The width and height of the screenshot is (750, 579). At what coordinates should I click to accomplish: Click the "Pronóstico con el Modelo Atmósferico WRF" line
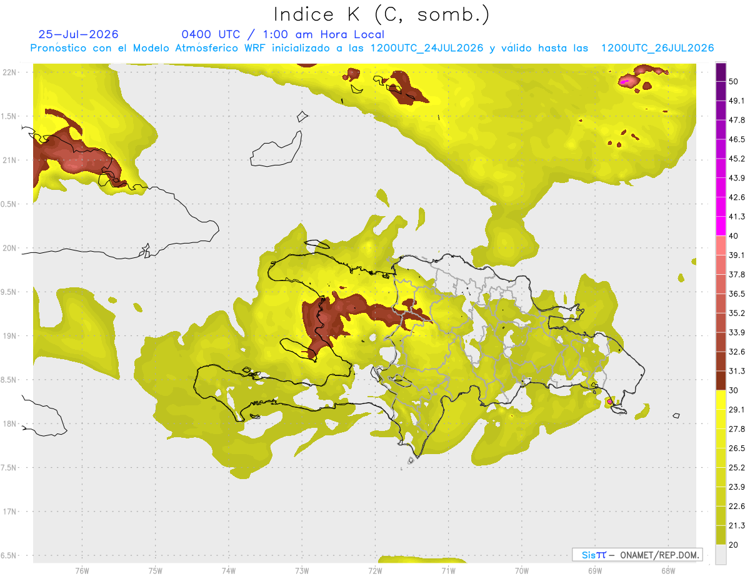tap(372, 48)
